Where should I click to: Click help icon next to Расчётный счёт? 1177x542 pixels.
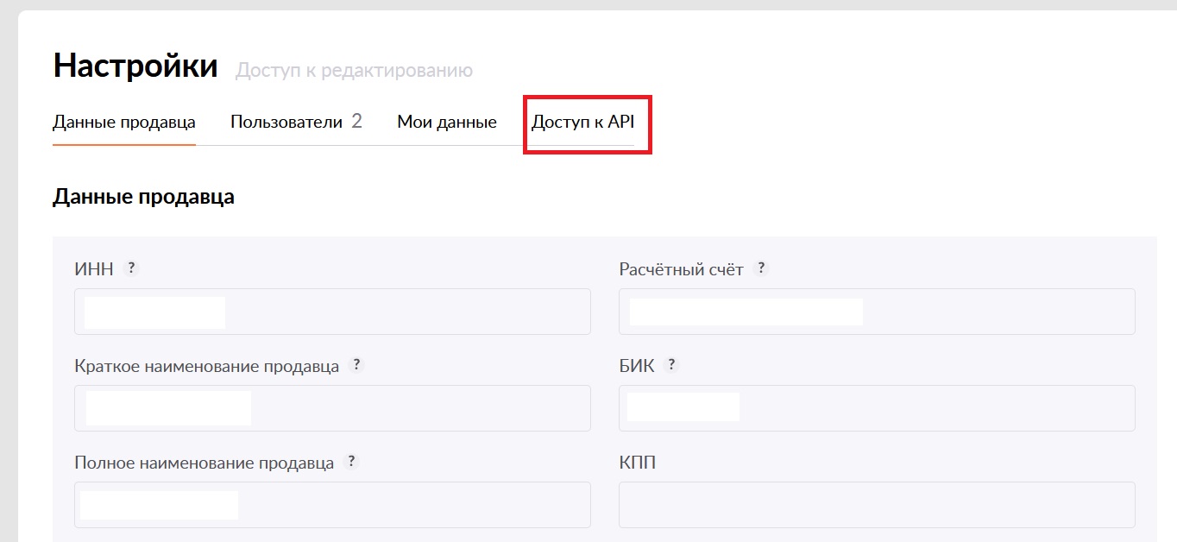click(760, 268)
